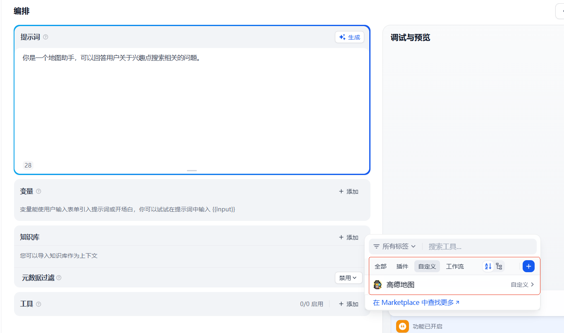The height and width of the screenshot is (333, 564).
Task: Click help icon next to 提示词
Action: (x=45, y=37)
